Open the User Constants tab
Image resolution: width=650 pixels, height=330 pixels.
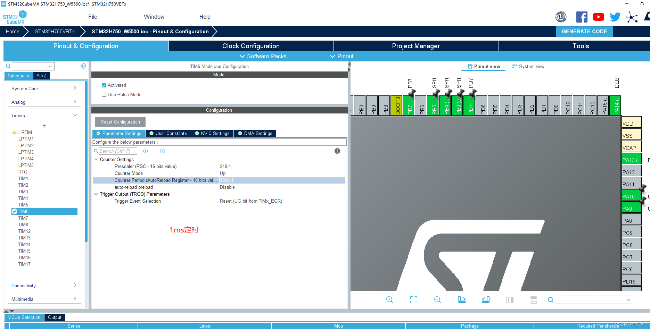pos(168,133)
